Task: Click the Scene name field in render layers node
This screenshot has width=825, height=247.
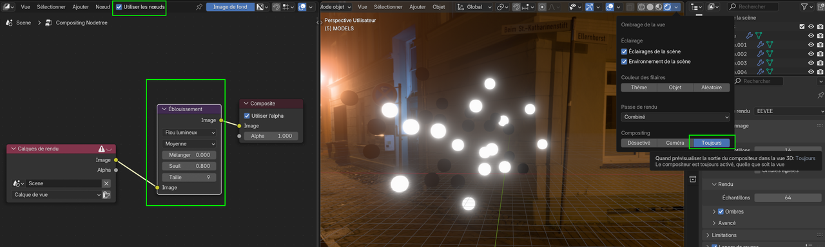Action: [63, 183]
